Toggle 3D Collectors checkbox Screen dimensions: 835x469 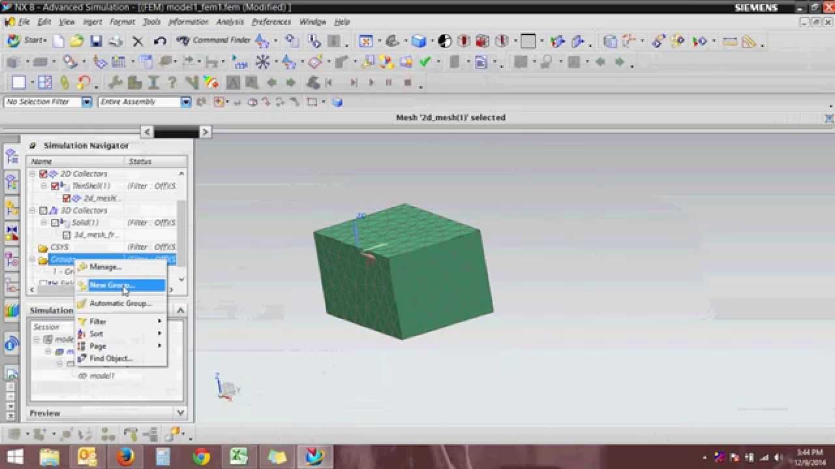click(x=43, y=210)
